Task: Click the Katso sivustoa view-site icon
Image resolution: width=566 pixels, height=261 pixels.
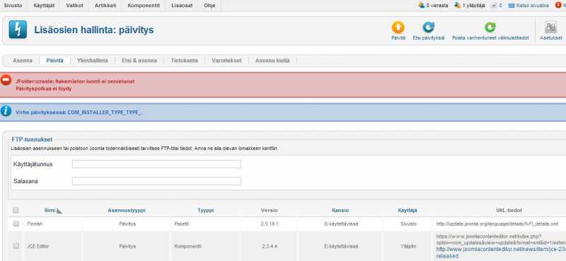Action: click(x=511, y=6)
